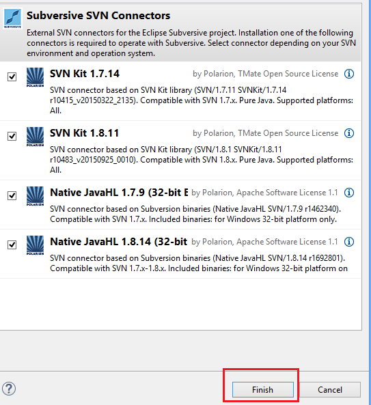The width and height of the screenshot is (371, 405).
Task: Click description mentioning SVN/1.8.14 r1692801
Action: [x=199, y=263]
